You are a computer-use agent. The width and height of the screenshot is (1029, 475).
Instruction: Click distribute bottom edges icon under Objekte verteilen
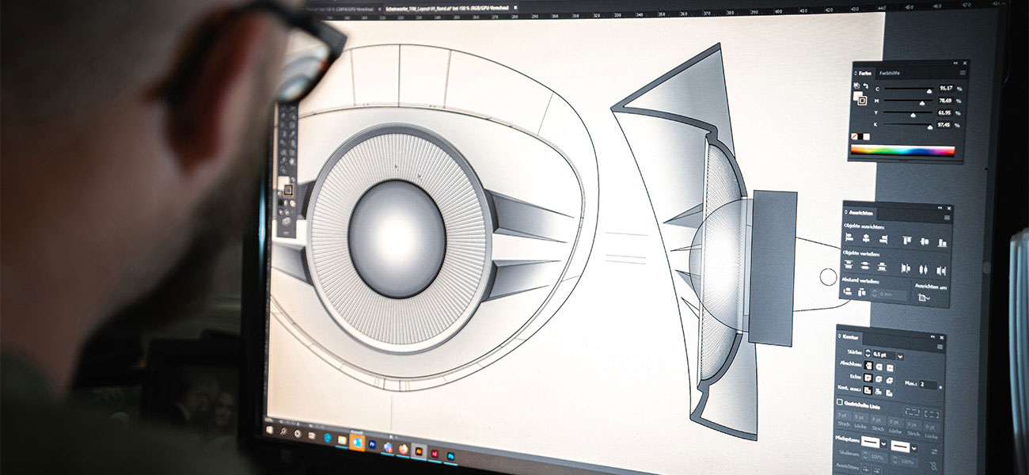pos(882,267)
